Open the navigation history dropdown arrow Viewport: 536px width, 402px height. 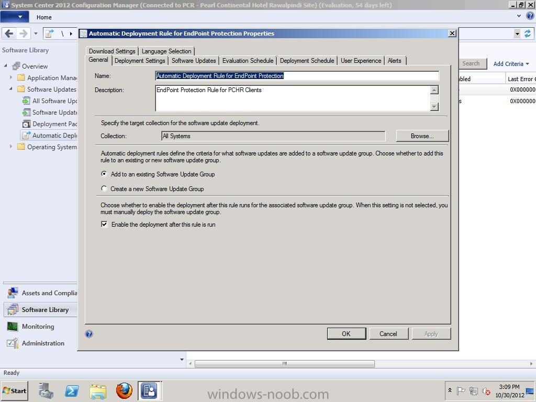36,33
